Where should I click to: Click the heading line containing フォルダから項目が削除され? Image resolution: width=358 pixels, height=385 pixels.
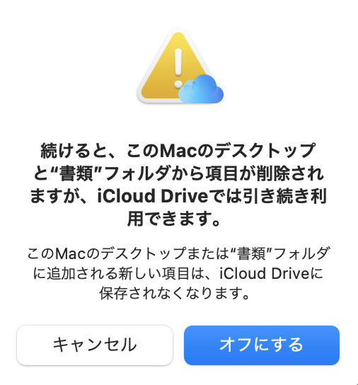click(178, 173)
